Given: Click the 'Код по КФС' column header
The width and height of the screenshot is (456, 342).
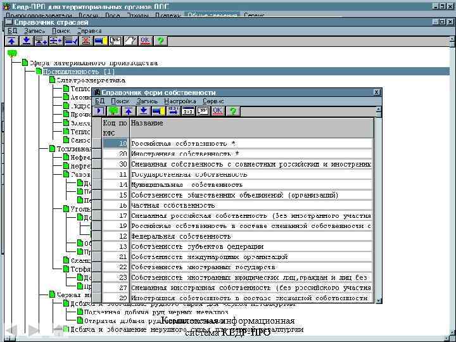Looking at the screenshot, I should 115,128.
